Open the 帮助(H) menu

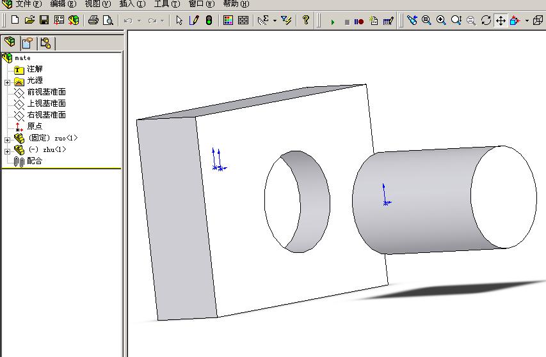[236, 4]
